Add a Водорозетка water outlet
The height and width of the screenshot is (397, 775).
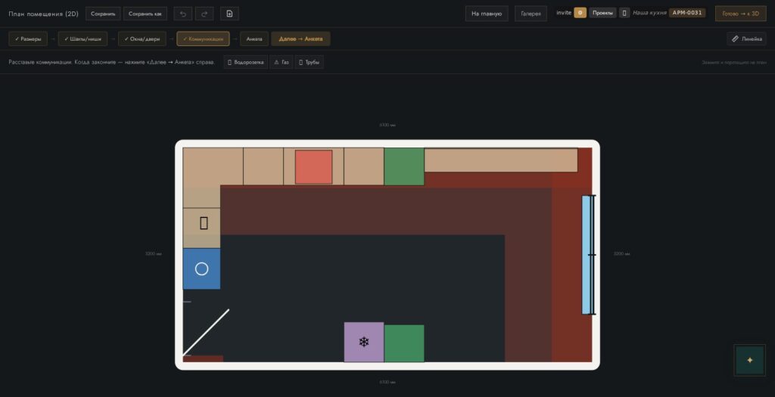coord(246,62)
